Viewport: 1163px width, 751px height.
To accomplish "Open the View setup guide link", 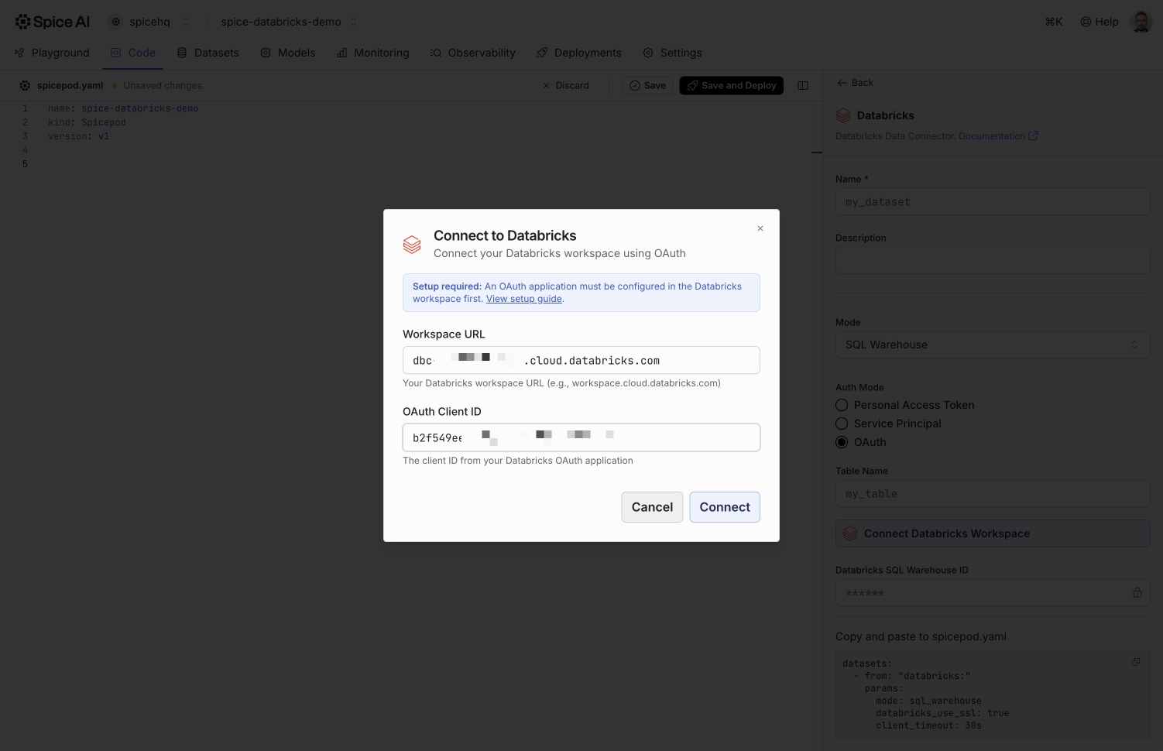I will (x=523, y=299).
